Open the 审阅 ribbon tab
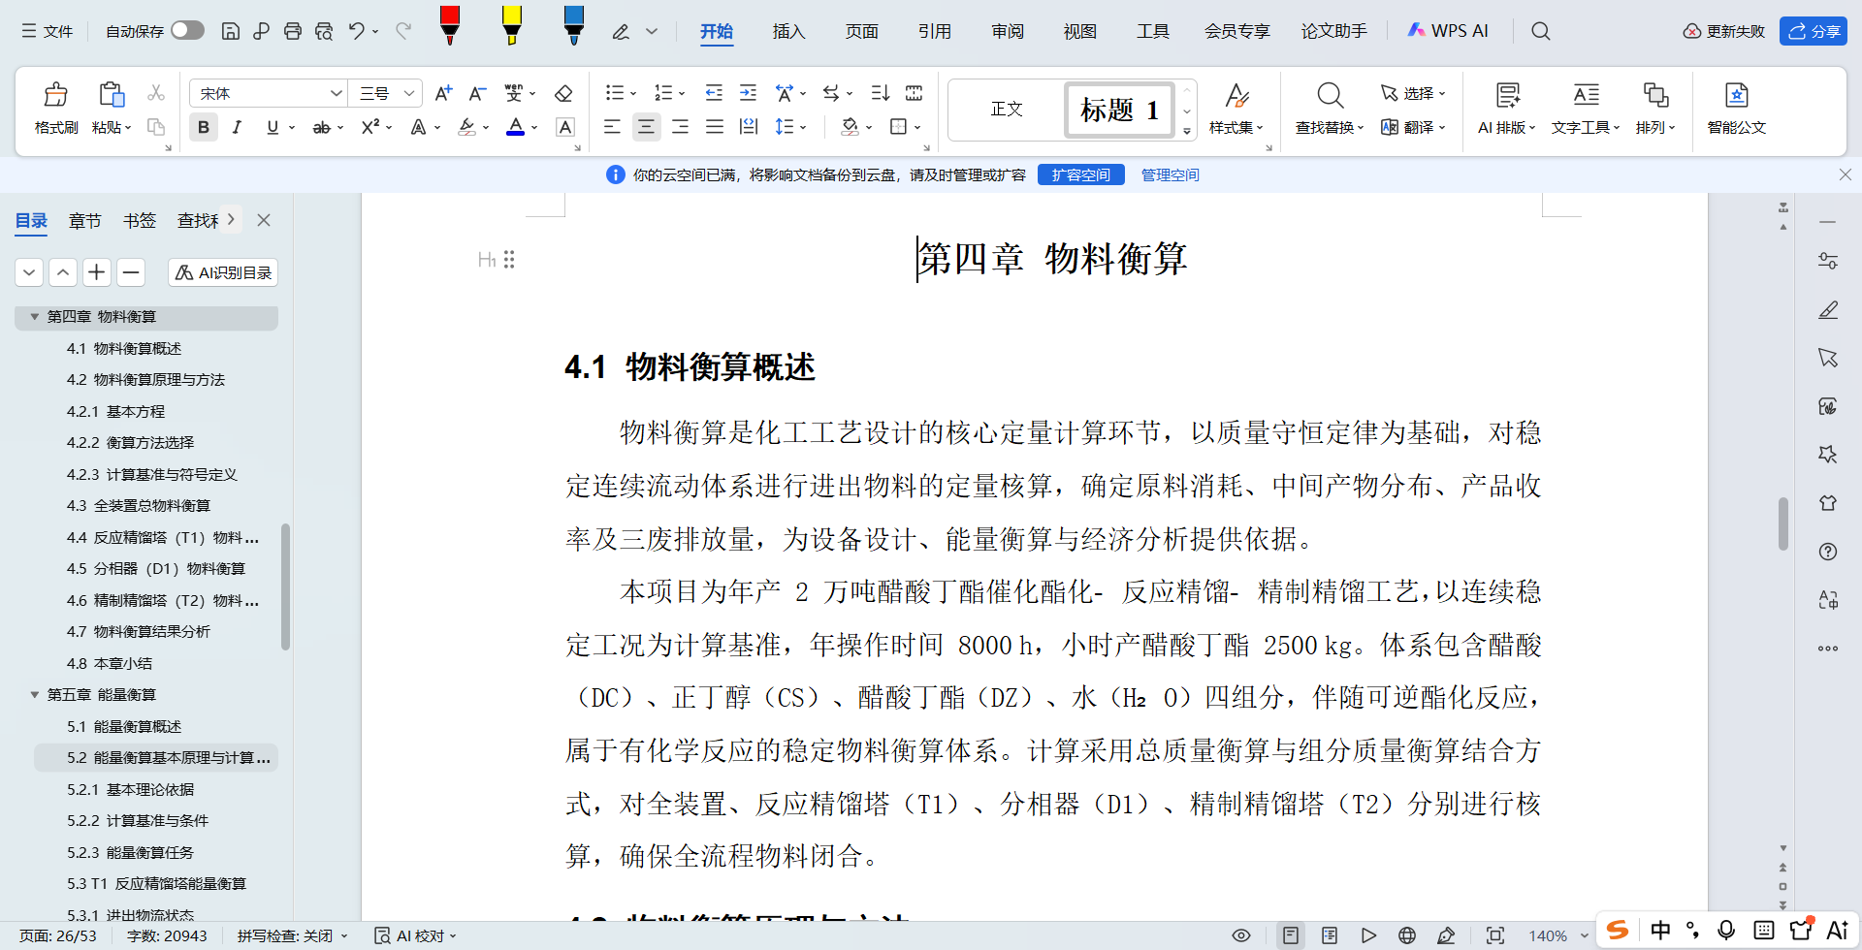The image size is (1862, 950). (1008, 31)
